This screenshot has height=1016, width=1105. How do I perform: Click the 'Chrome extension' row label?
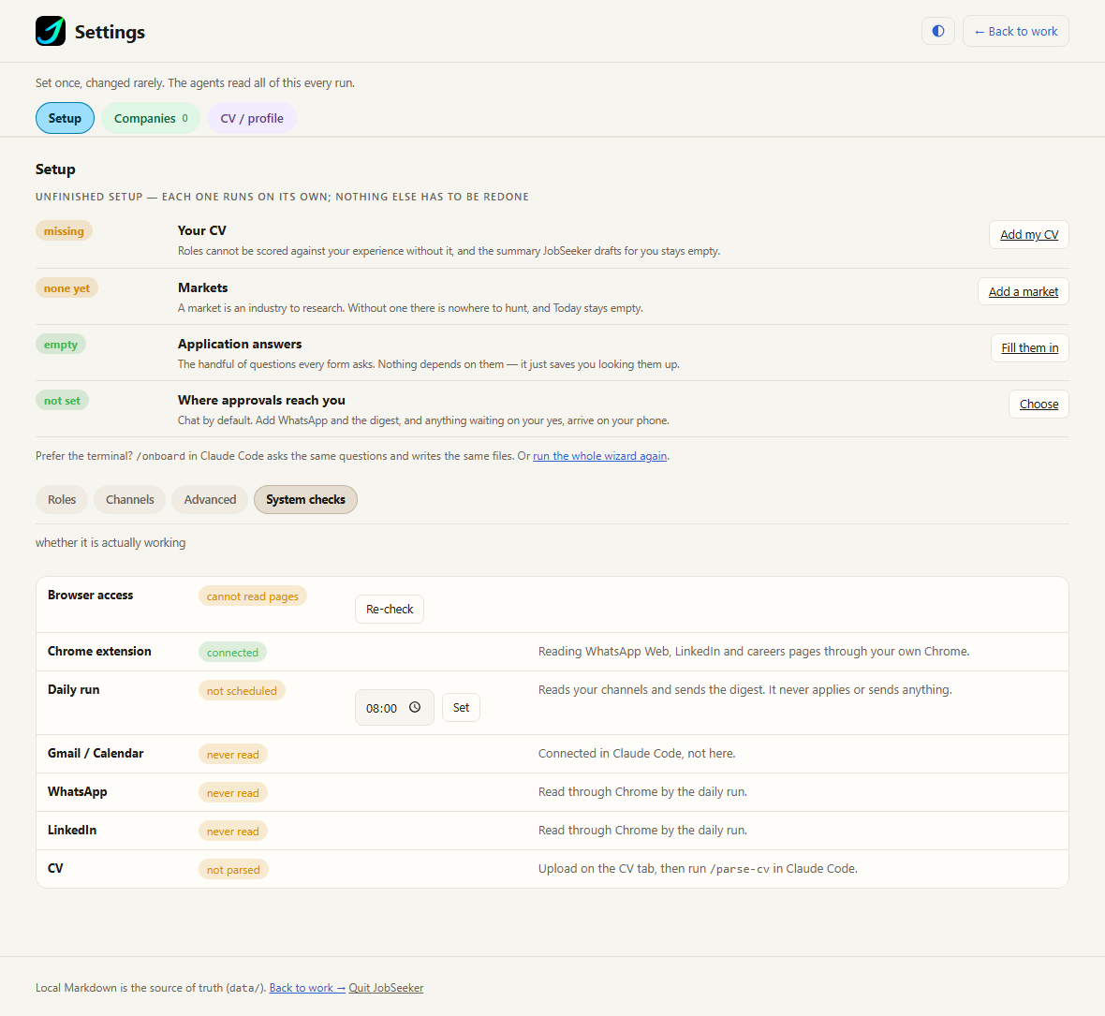99,651
